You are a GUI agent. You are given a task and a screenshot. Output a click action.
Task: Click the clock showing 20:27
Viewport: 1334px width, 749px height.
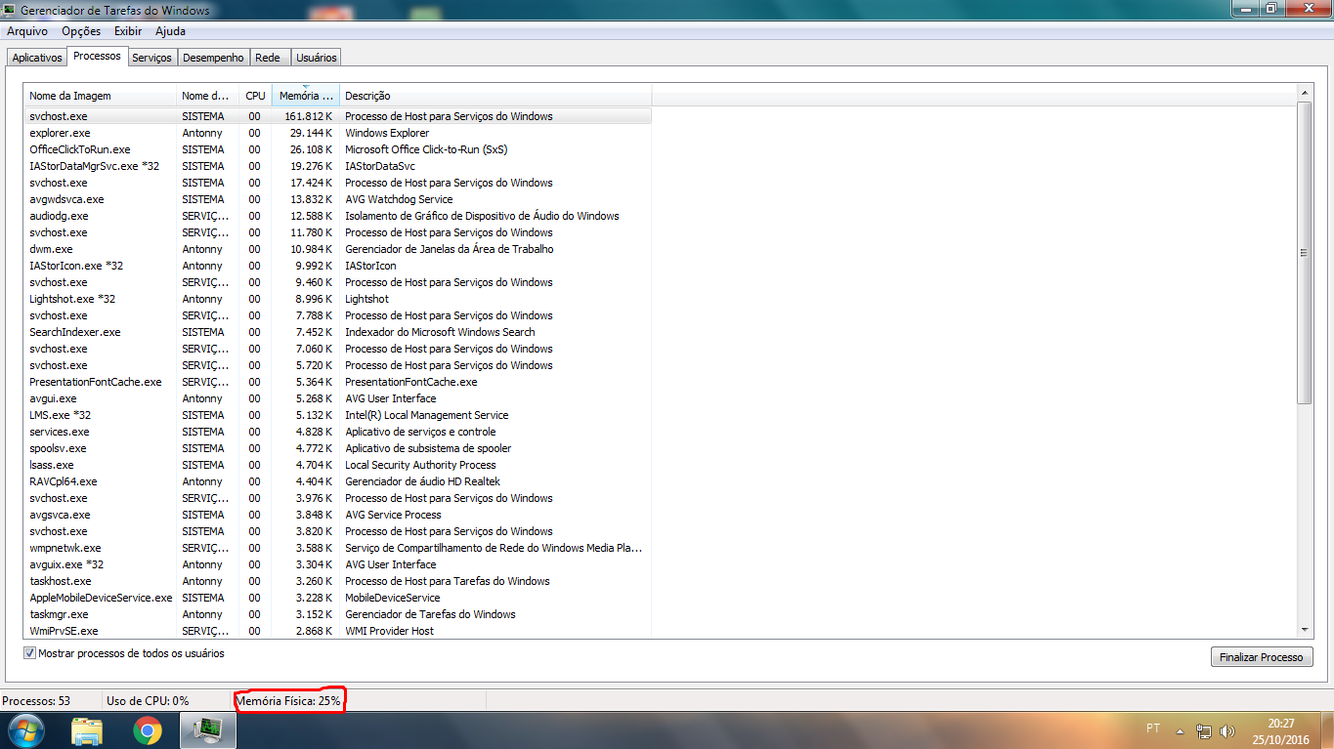(1282, 724)
